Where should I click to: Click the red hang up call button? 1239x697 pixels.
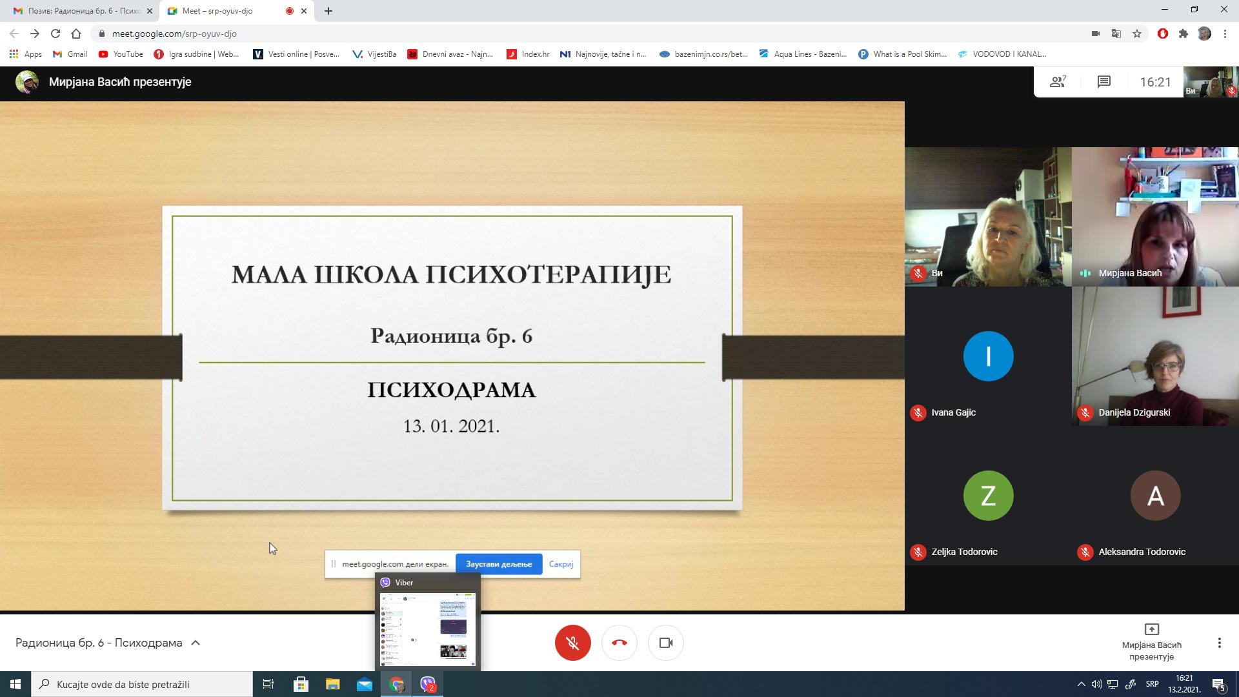619,643
